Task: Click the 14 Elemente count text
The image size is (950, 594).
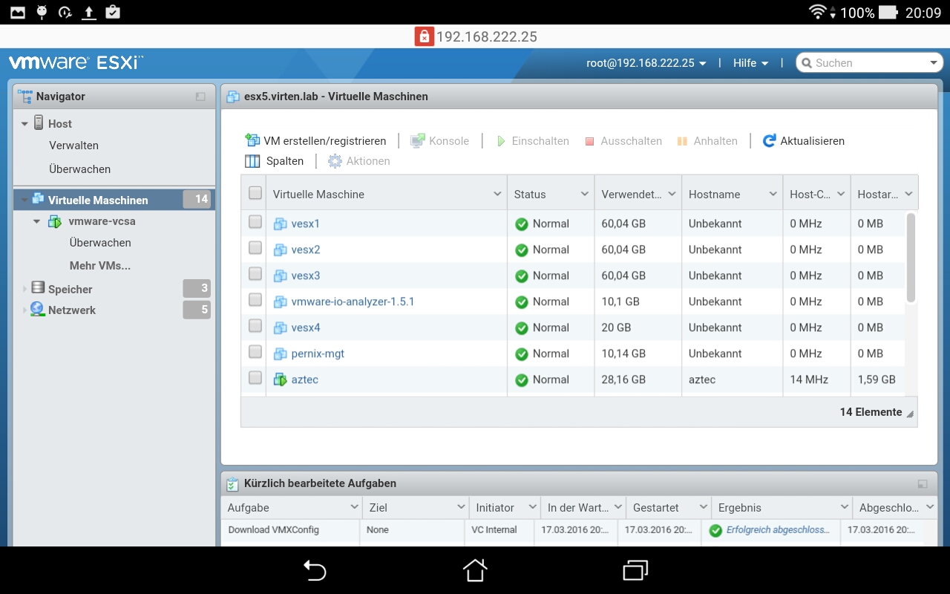Action: [x=871, y=412]
